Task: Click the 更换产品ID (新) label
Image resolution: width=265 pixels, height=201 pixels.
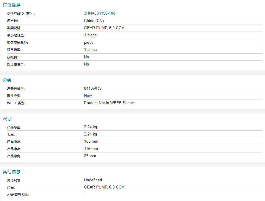Action: click(x=21, y=13)
